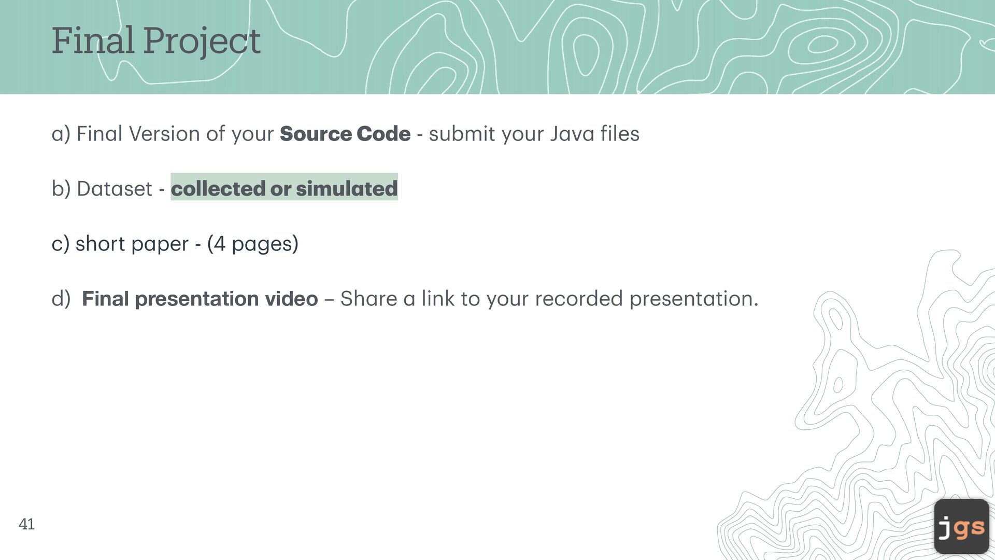Click the (4 pages) text
This screenshot has height=560, width=995.
252,244
